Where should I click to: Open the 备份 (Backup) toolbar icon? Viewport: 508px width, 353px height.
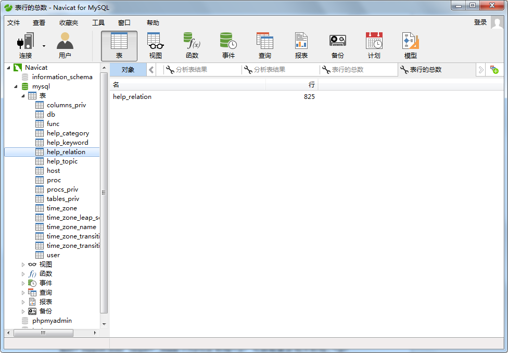coord(338,45)
